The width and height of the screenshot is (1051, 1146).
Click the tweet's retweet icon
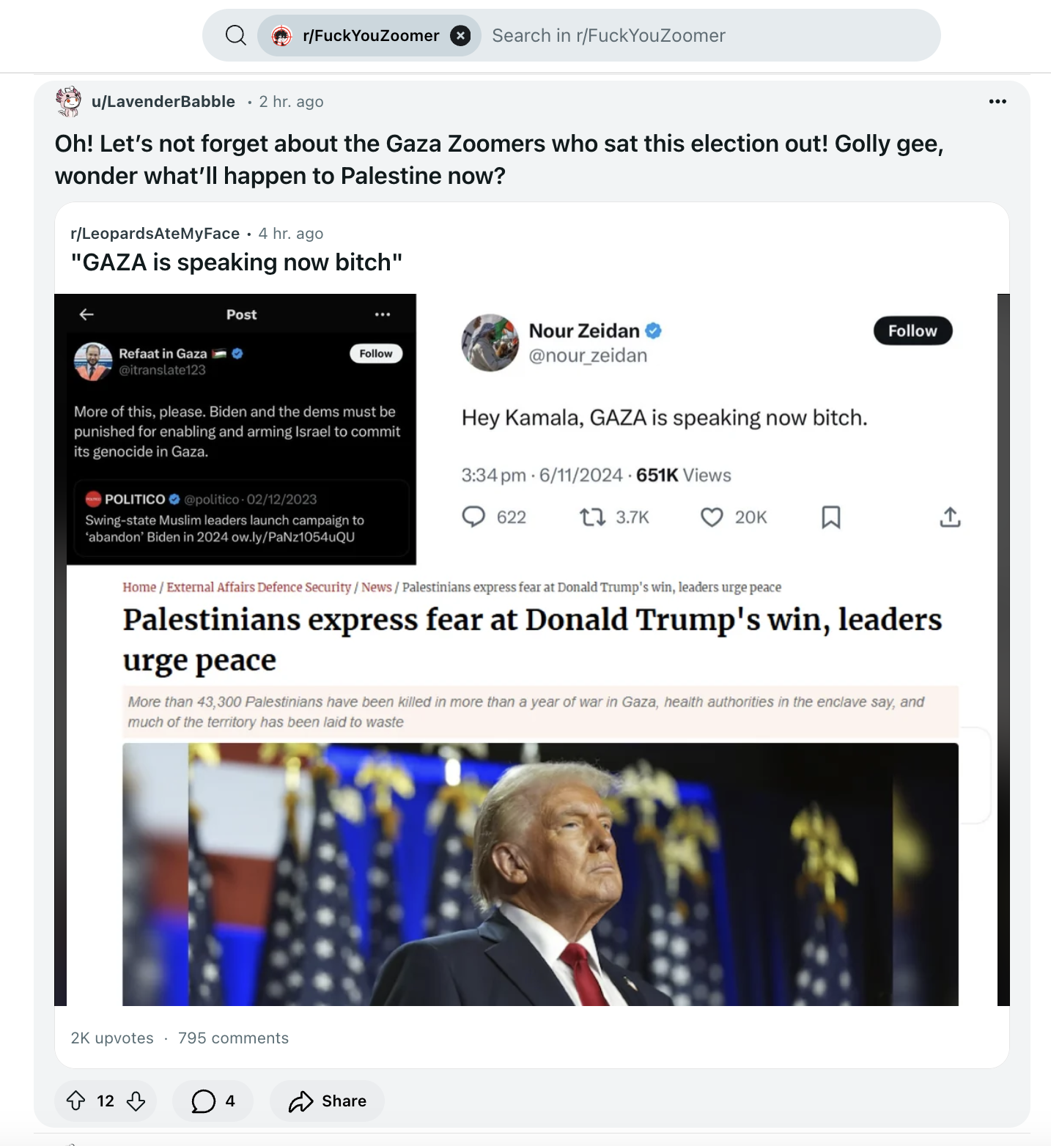point(592,517)
